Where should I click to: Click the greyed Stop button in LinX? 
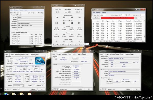coord(141,18)
